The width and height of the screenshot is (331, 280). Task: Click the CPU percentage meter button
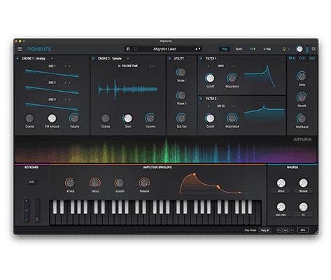click(303, 230)
